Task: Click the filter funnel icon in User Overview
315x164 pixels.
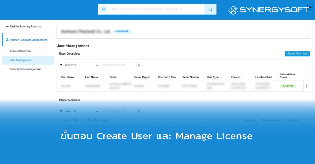Action: point(61,65)
